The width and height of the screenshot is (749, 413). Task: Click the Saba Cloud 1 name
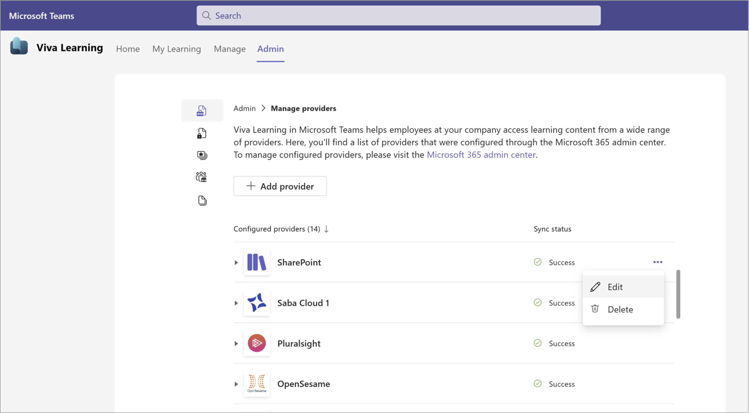click(x=303, y=303)
